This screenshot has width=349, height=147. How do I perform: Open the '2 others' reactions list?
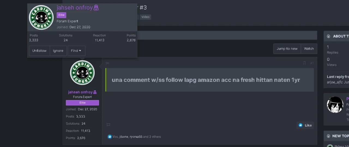[x=155, y=137]
